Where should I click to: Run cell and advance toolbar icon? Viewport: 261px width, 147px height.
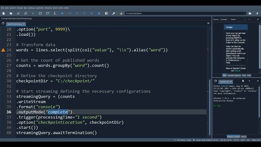click(x=48, y=13)
